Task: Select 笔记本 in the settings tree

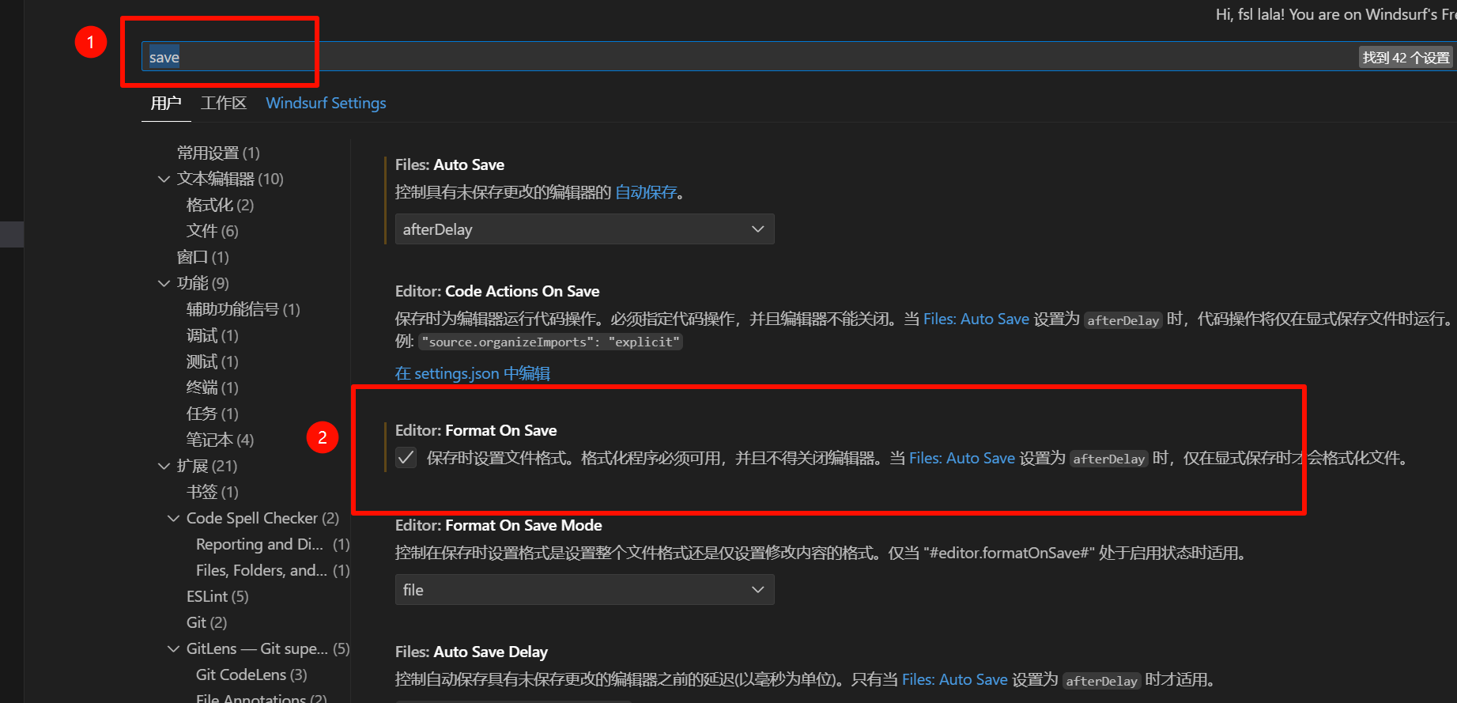Action: click(x=219, y=440)
